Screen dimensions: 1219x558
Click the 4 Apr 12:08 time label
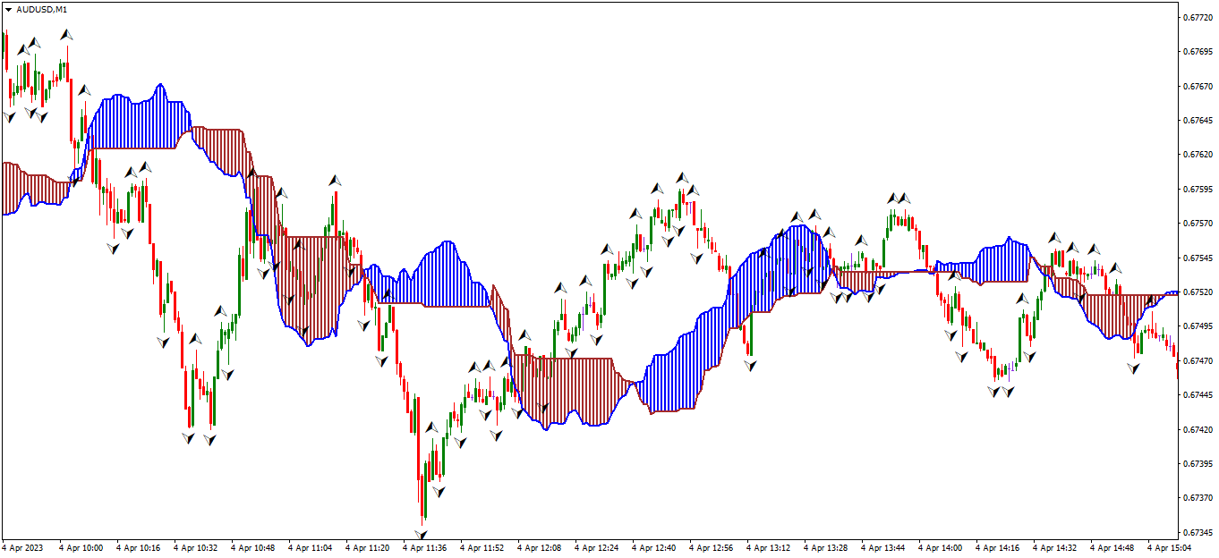pyautogui.click(x=539, y=547)
